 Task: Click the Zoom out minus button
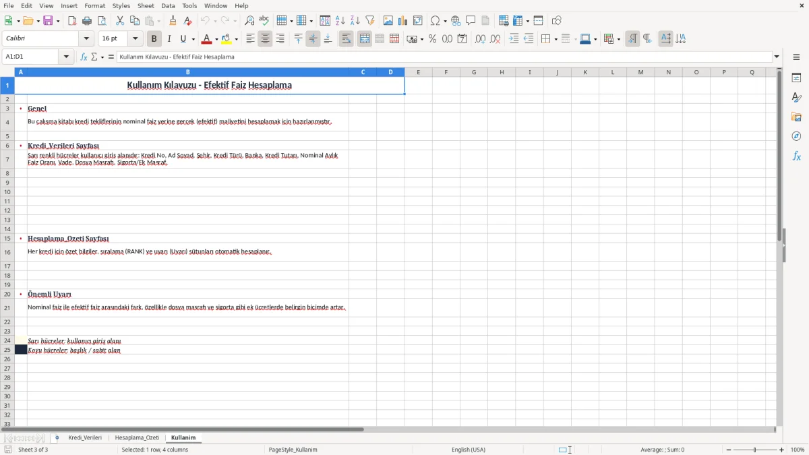[x=729, y=450]
